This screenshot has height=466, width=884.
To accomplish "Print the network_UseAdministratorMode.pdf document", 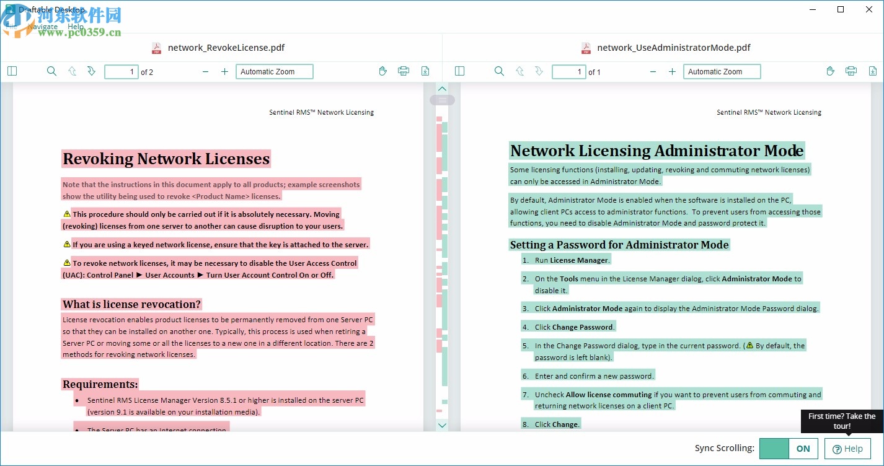I will [851, 71].
